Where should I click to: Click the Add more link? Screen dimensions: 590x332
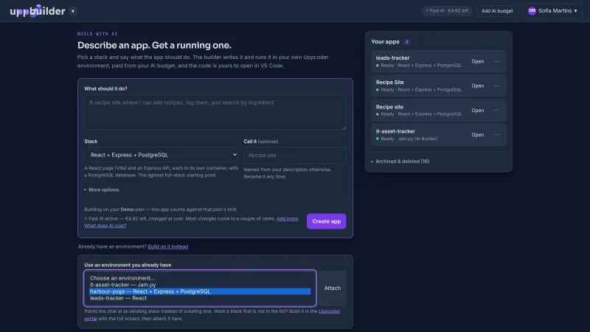click(x=287, y=218)
